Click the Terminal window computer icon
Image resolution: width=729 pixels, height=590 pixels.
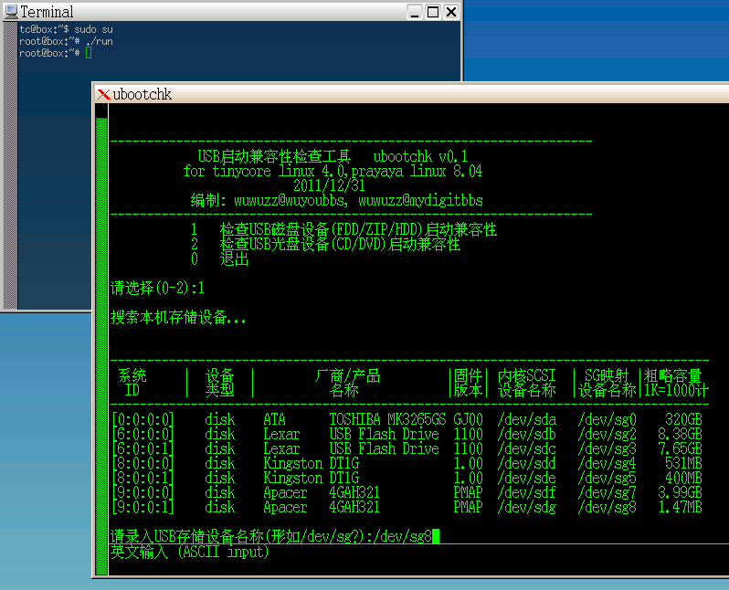tap(11, 12)
